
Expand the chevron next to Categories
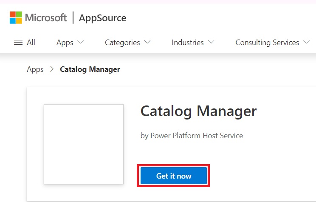pos(147,43)
